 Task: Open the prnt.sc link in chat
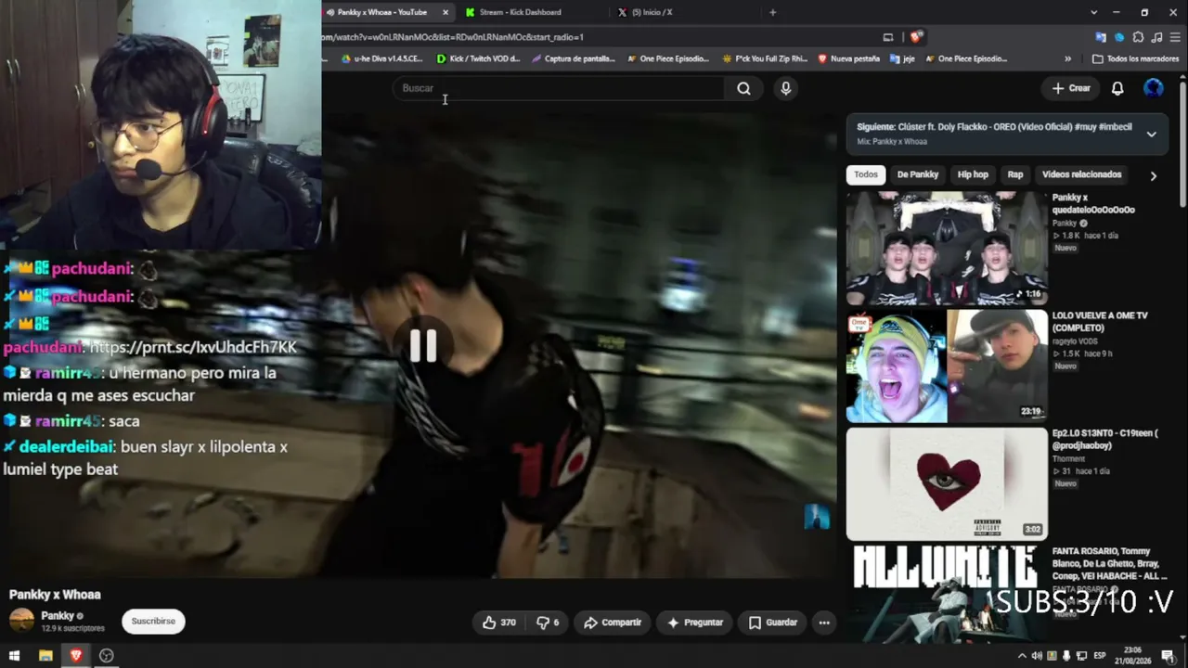[194, 347]
